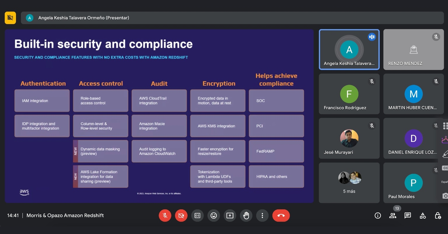Screen dimensions: 448x234
Task: Click the 'PCI' compliance box
Action: pyautogui.click(x=276, y=126)
